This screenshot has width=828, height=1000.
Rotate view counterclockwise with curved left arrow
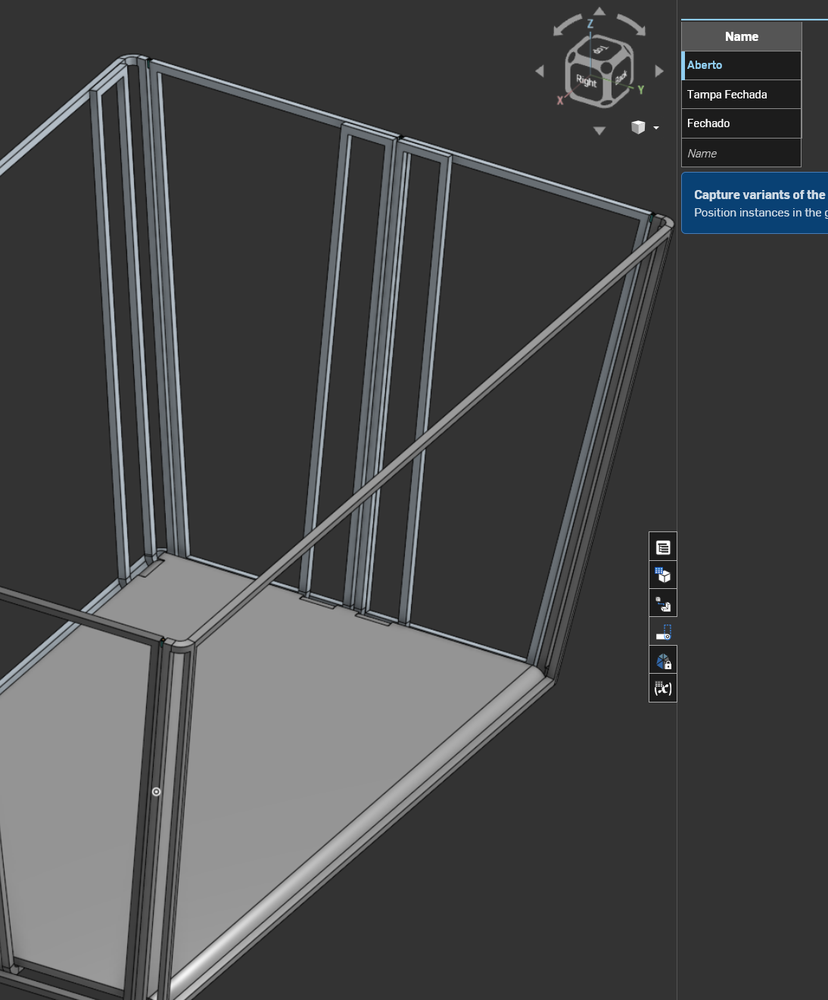pos(567,25)
